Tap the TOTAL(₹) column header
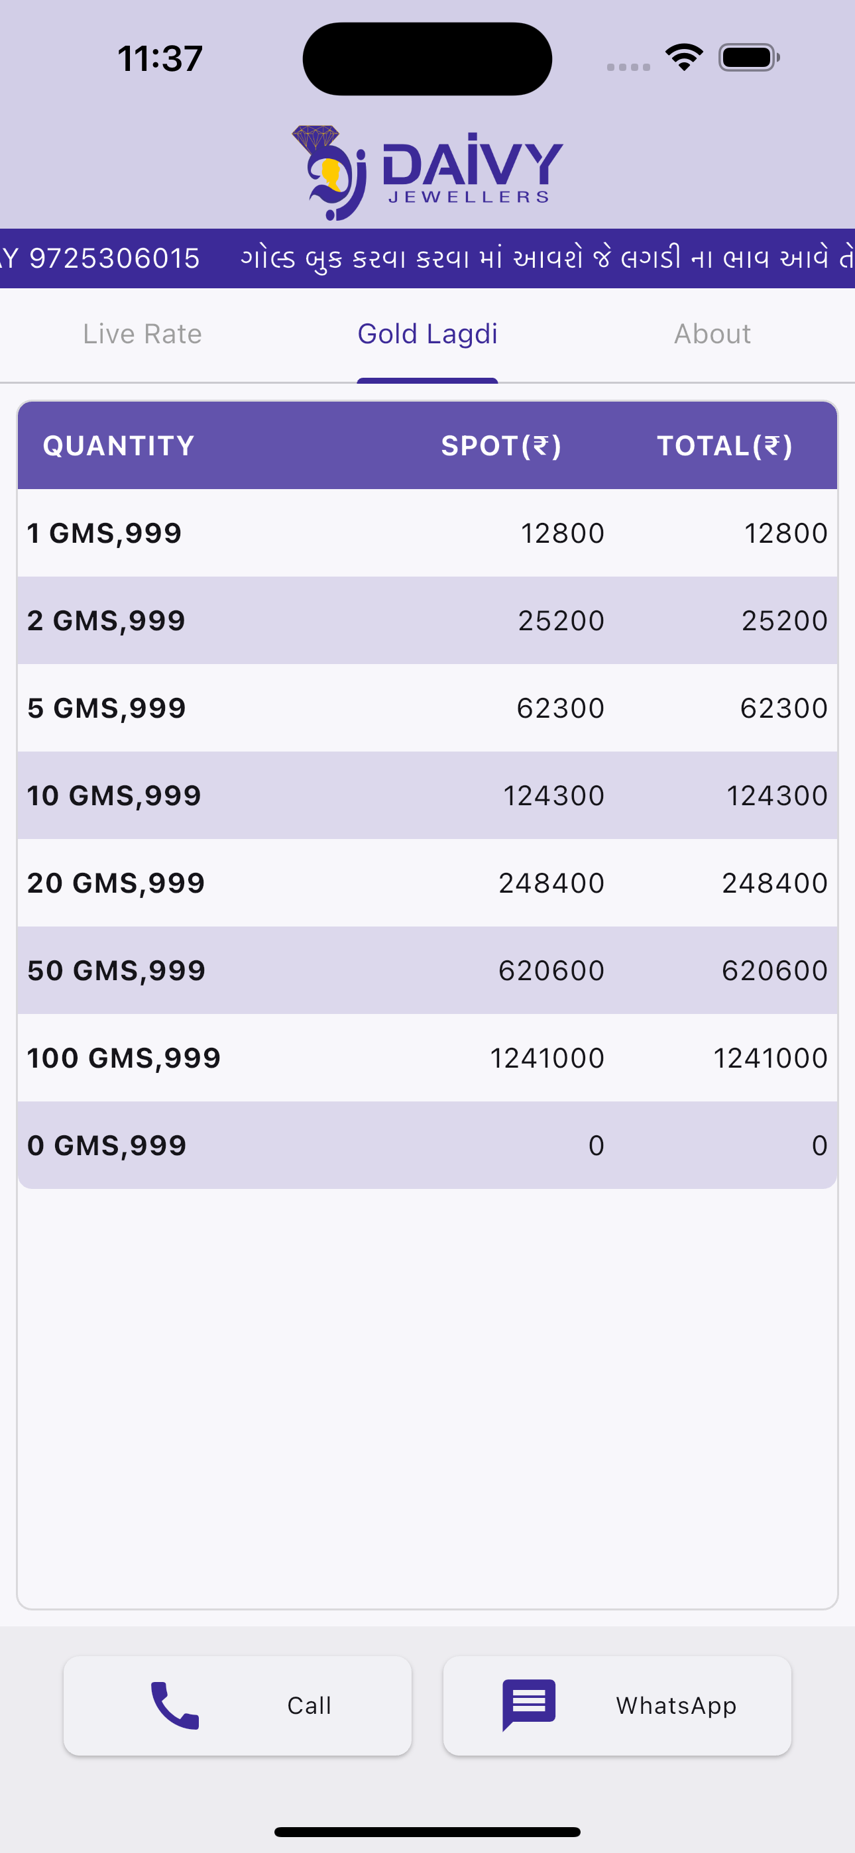 (x=724, y=446)
